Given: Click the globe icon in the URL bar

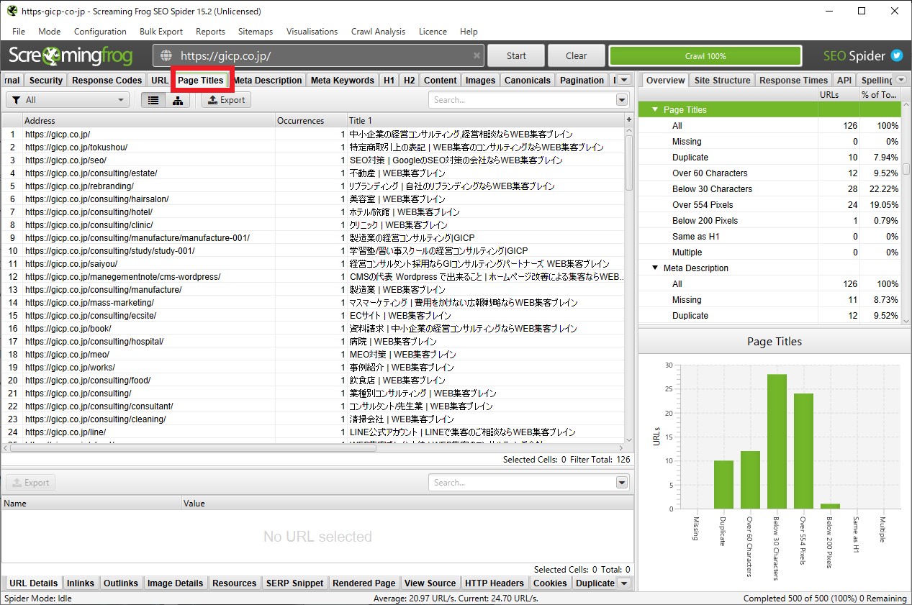Looking at the screenshot, I should 166,55.
